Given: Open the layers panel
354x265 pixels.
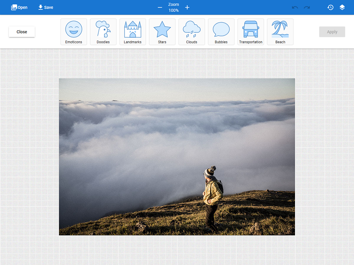Looking at the screenshot, I should pyautogui.click(x=342, y=7).
